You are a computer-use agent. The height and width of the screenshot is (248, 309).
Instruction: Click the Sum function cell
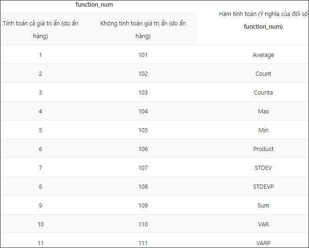pyautogui.click(x=263, y=206)
